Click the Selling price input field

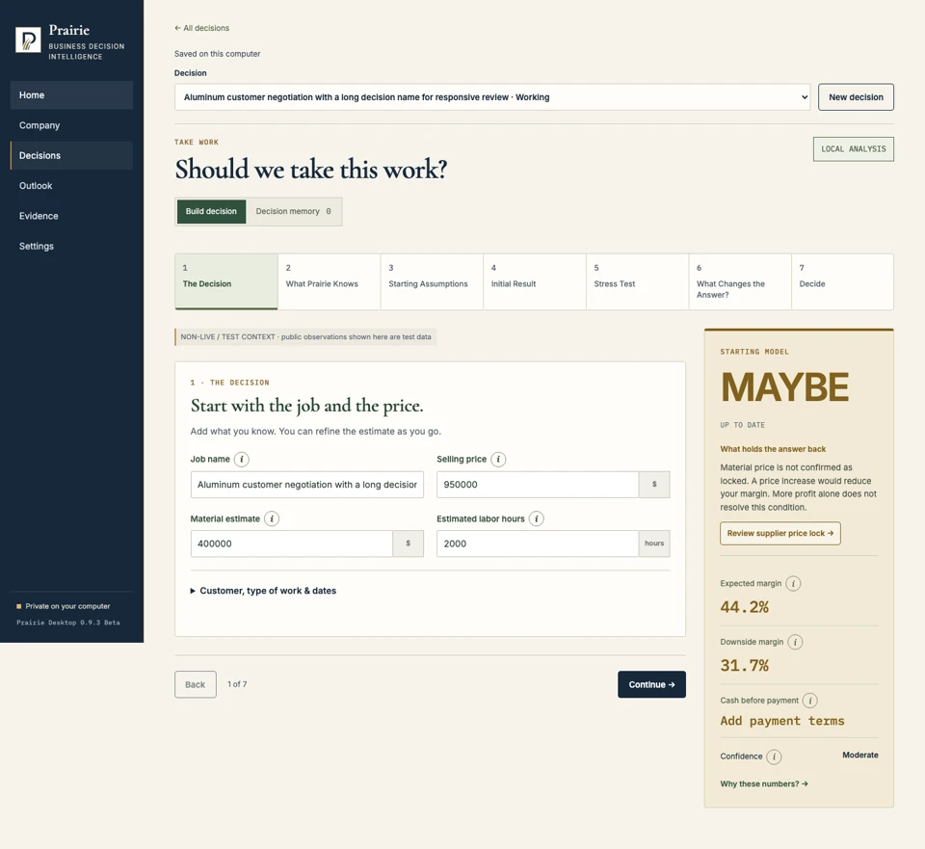(538, 485)
